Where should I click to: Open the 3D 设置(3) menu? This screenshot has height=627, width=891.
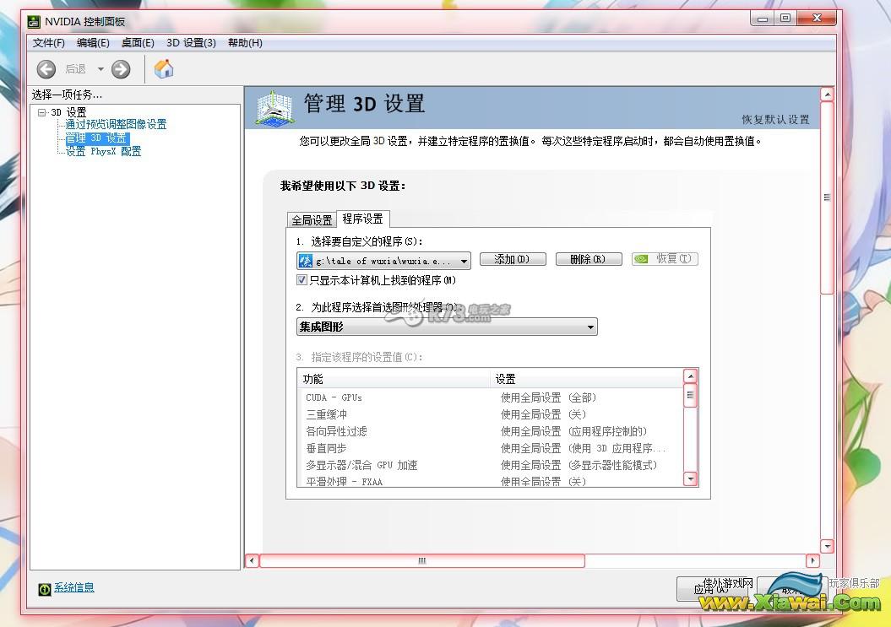point(191,42)
